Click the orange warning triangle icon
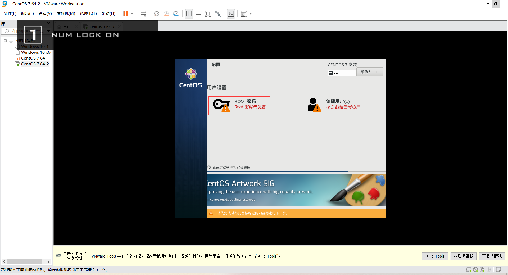 click(211, 213)
